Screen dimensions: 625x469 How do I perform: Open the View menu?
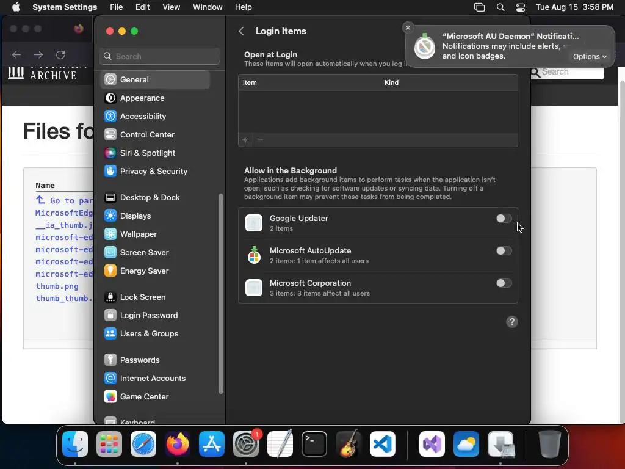pos(171,7)
